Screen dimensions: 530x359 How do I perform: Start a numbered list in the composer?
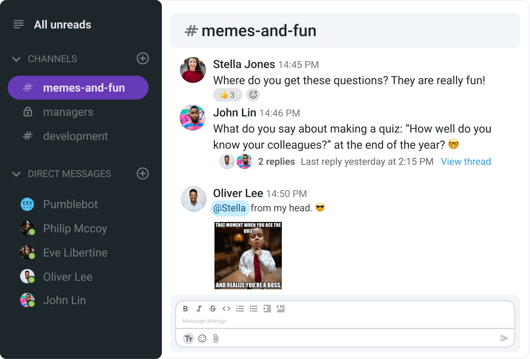tap(240, 308)
